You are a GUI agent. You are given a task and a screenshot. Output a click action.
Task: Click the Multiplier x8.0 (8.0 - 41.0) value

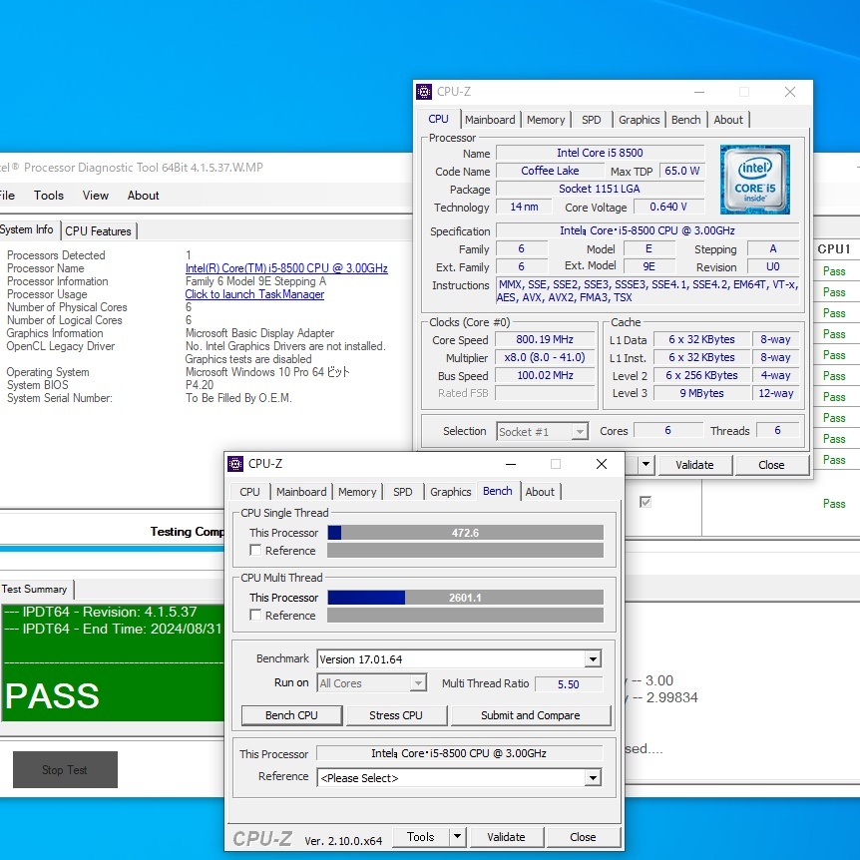point(545,357)
